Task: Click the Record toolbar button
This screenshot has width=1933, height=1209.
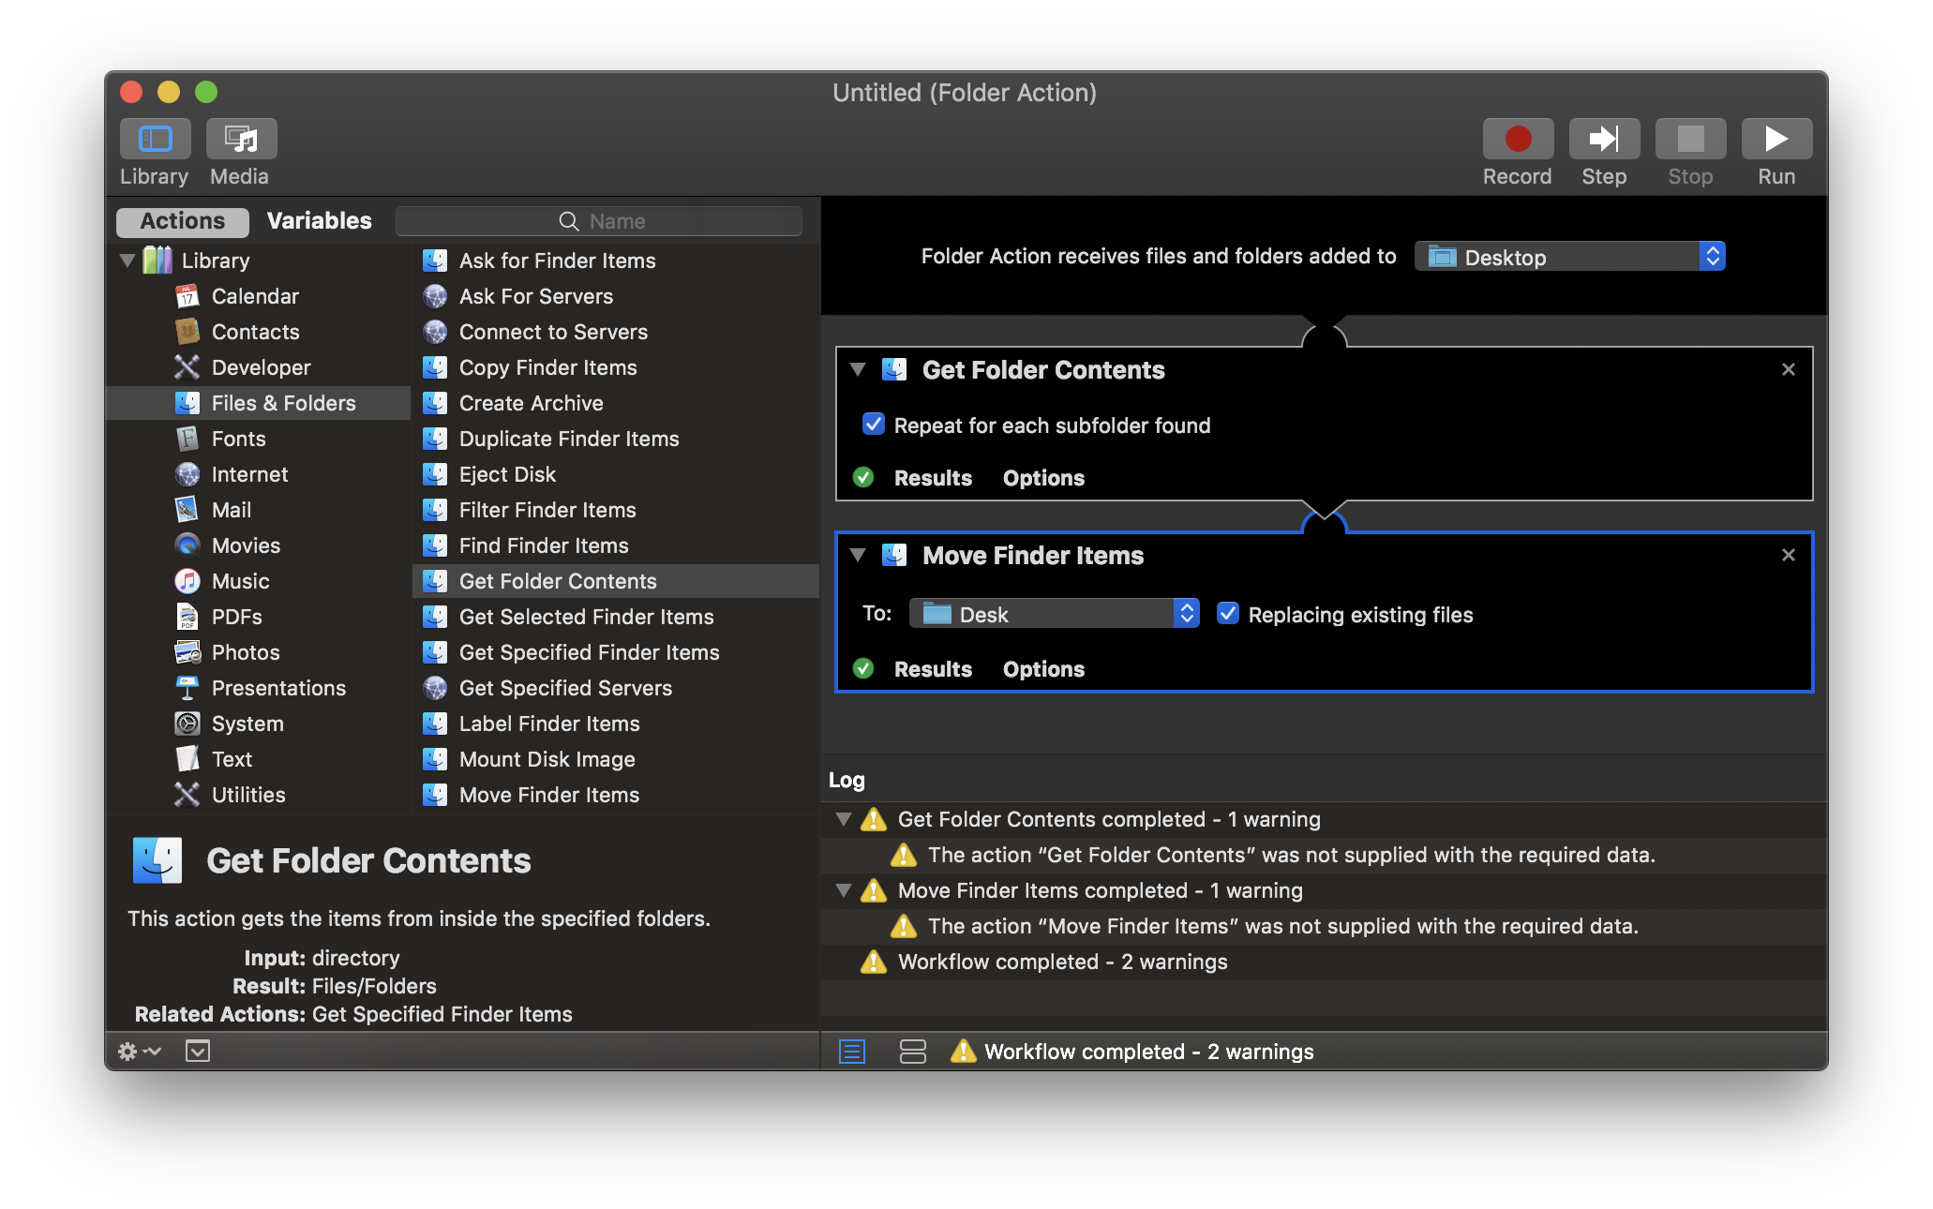Action: tap(1517, 140)
